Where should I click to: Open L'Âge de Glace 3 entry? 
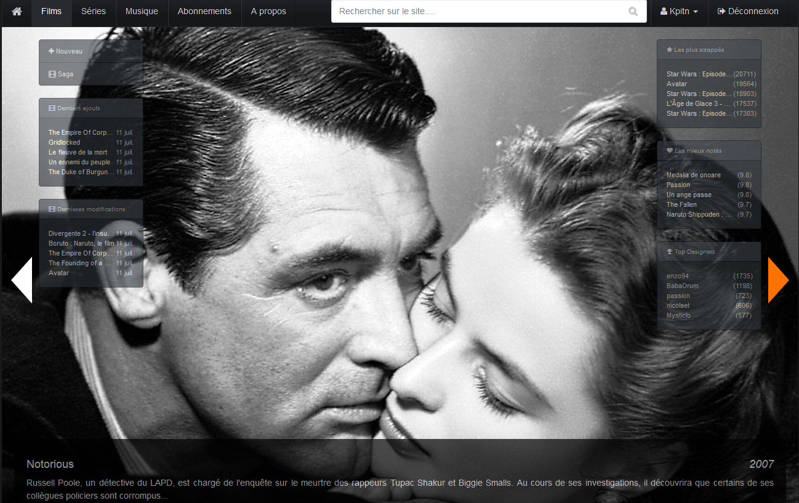pos(699,103)
